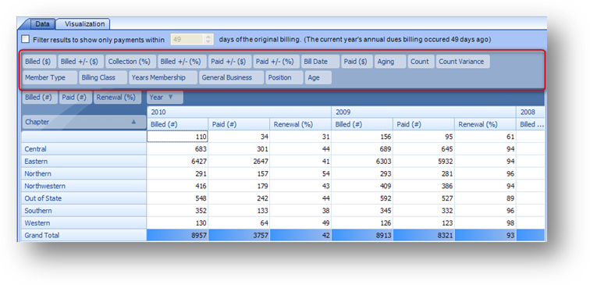Select the Grand Total row header
The width and height of the screenshot is (590, 285).
coord(84,235)
